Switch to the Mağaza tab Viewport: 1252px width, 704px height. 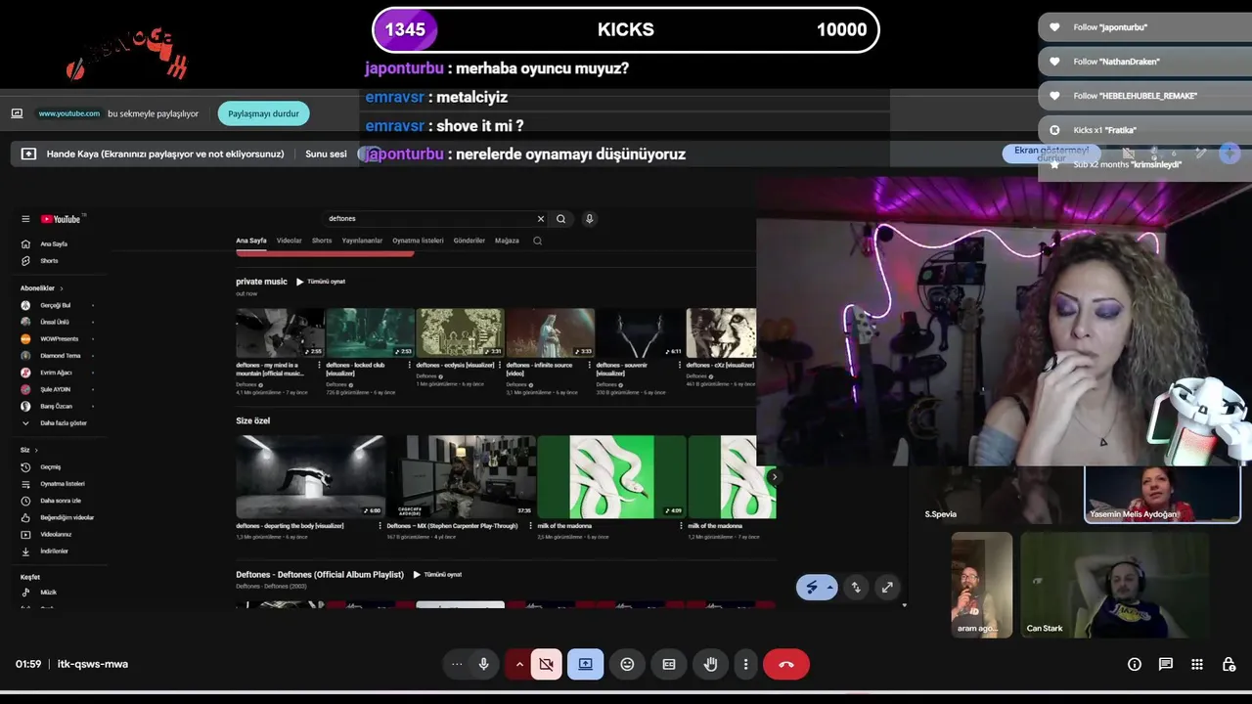507,241
